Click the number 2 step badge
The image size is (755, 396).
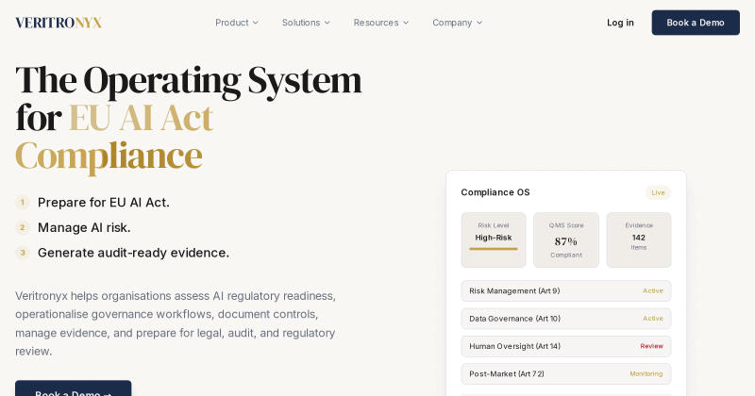(22, 227)
